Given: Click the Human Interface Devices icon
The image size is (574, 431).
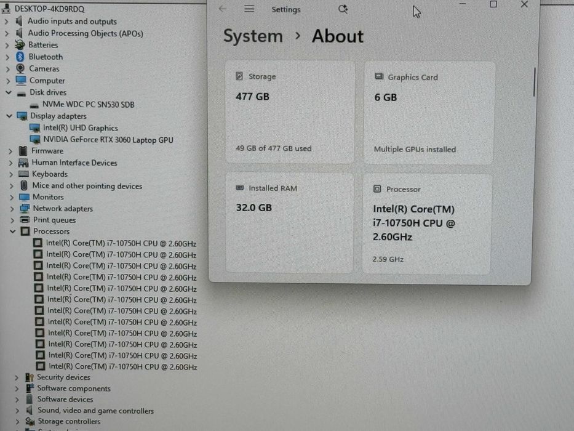Looking at the screenshot, I should tap(23, 163).
